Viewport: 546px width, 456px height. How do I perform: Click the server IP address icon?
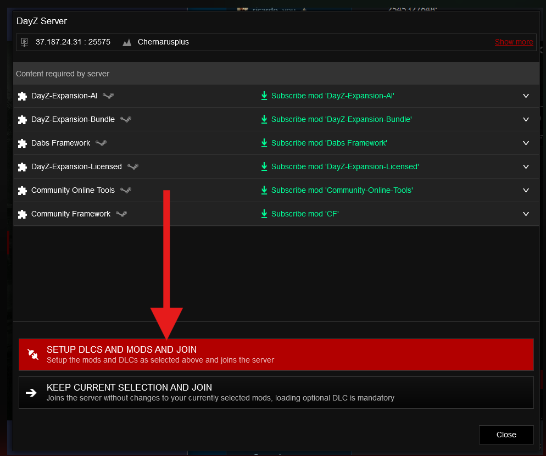[24, 42]
